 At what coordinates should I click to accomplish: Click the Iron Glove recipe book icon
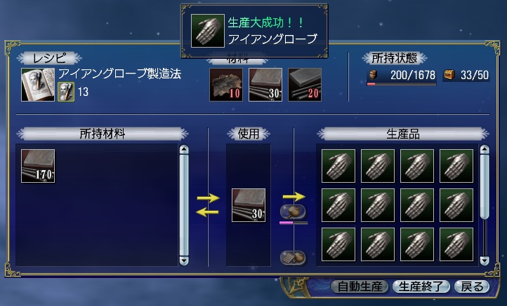click(38, 85)
